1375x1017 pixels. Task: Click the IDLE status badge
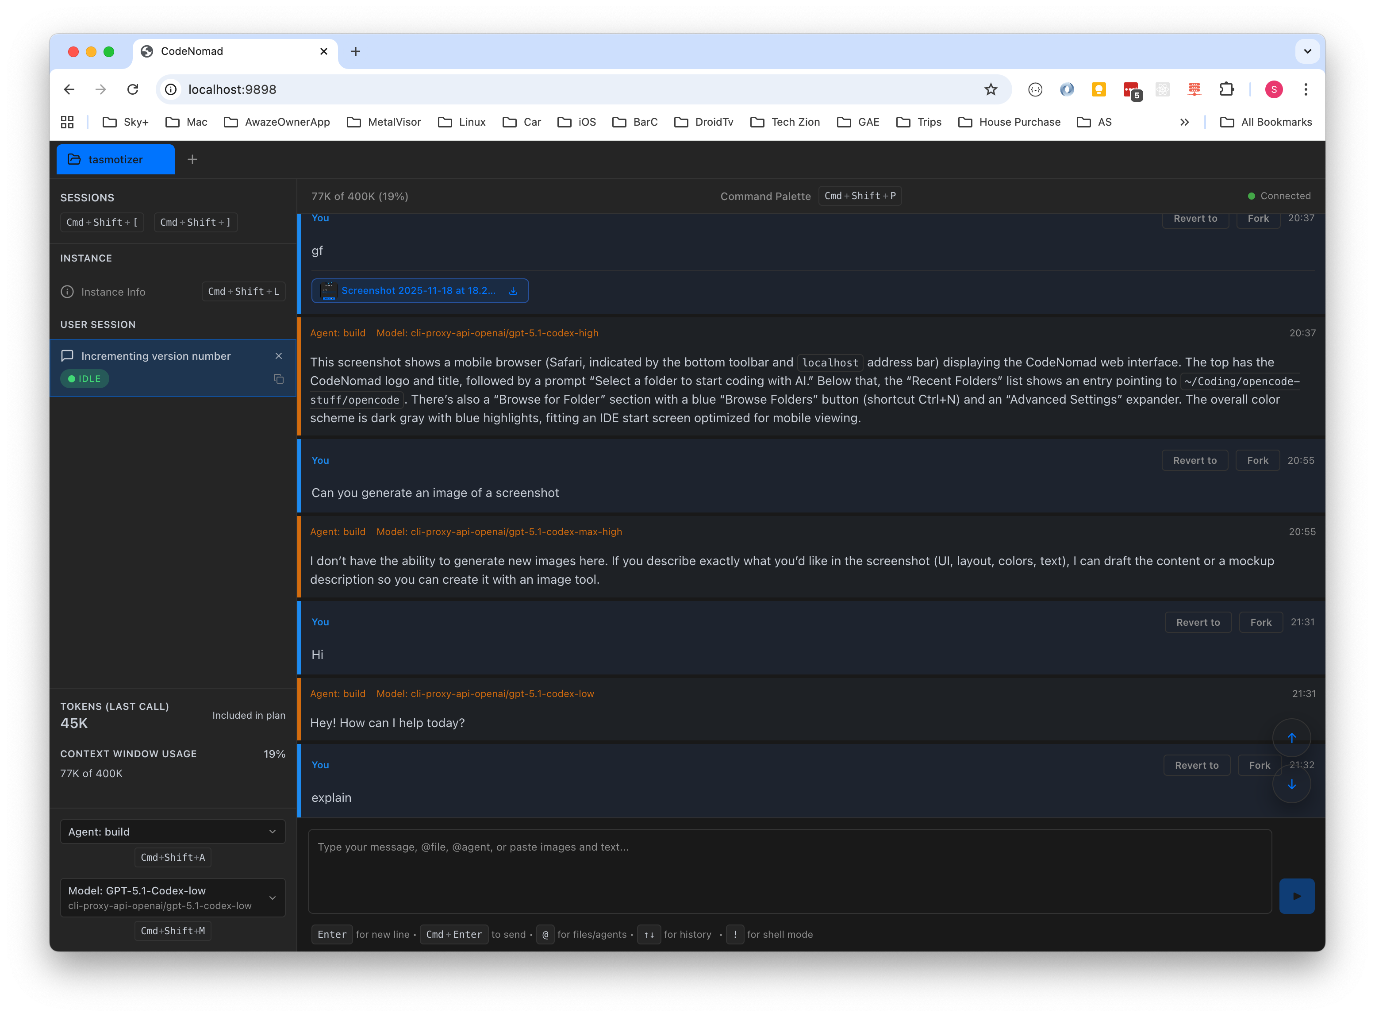84,378
